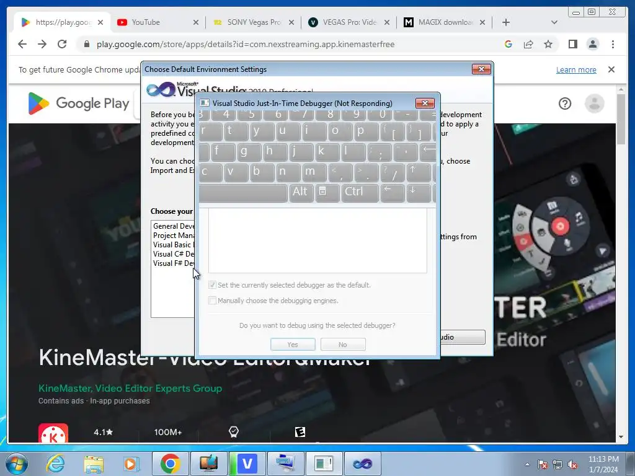Click the Google icon in address bar

(508, 44)
